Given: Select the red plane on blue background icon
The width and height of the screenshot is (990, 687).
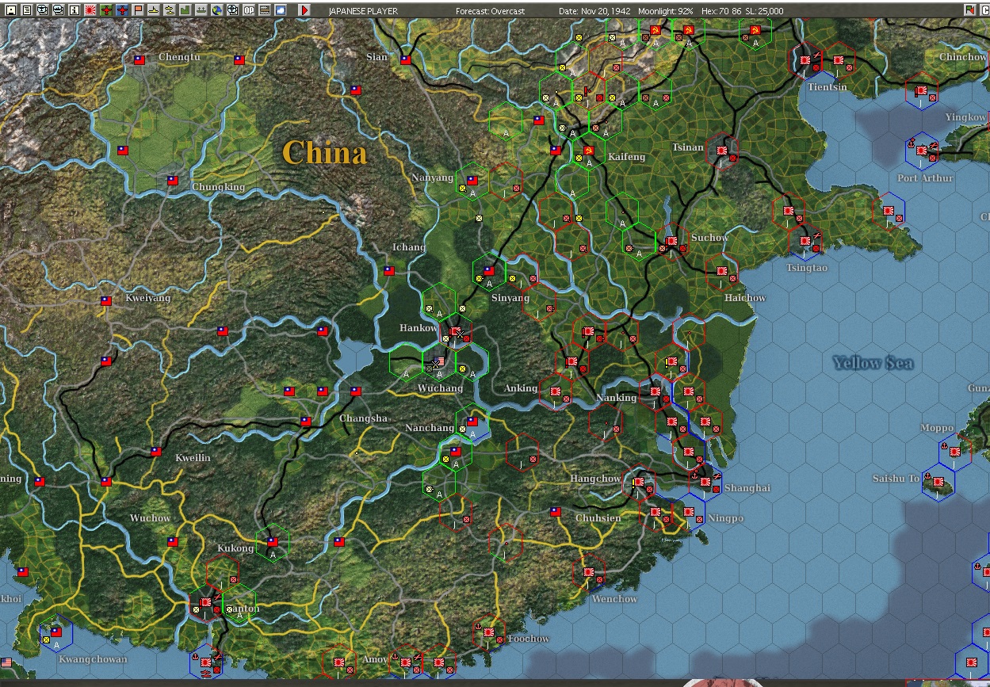Looking at the screenshot, I should tap(122, 10).
